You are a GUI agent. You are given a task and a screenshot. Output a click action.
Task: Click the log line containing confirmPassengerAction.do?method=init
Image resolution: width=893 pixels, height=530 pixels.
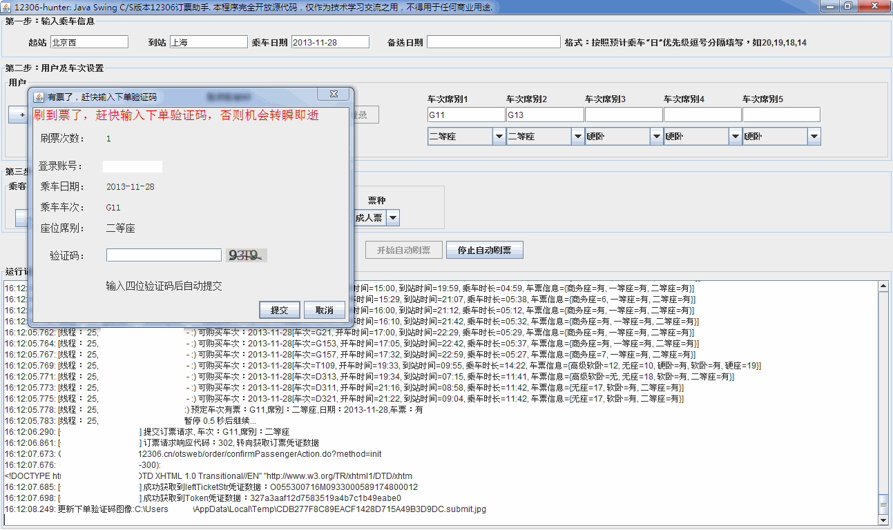click(x=193, y=454)
